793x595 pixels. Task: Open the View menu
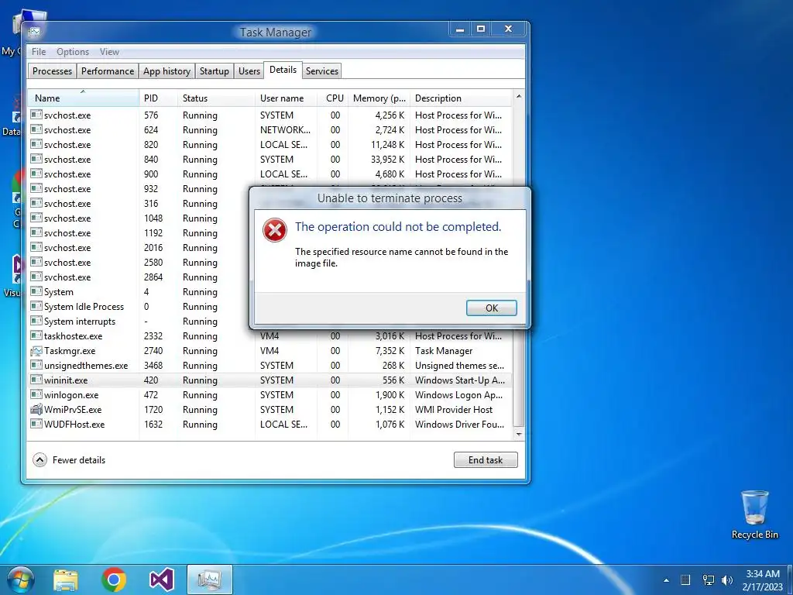coord(109,52)
